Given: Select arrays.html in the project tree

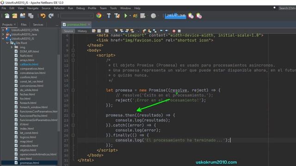Looking at the screenshot, I should pos(27,60).
